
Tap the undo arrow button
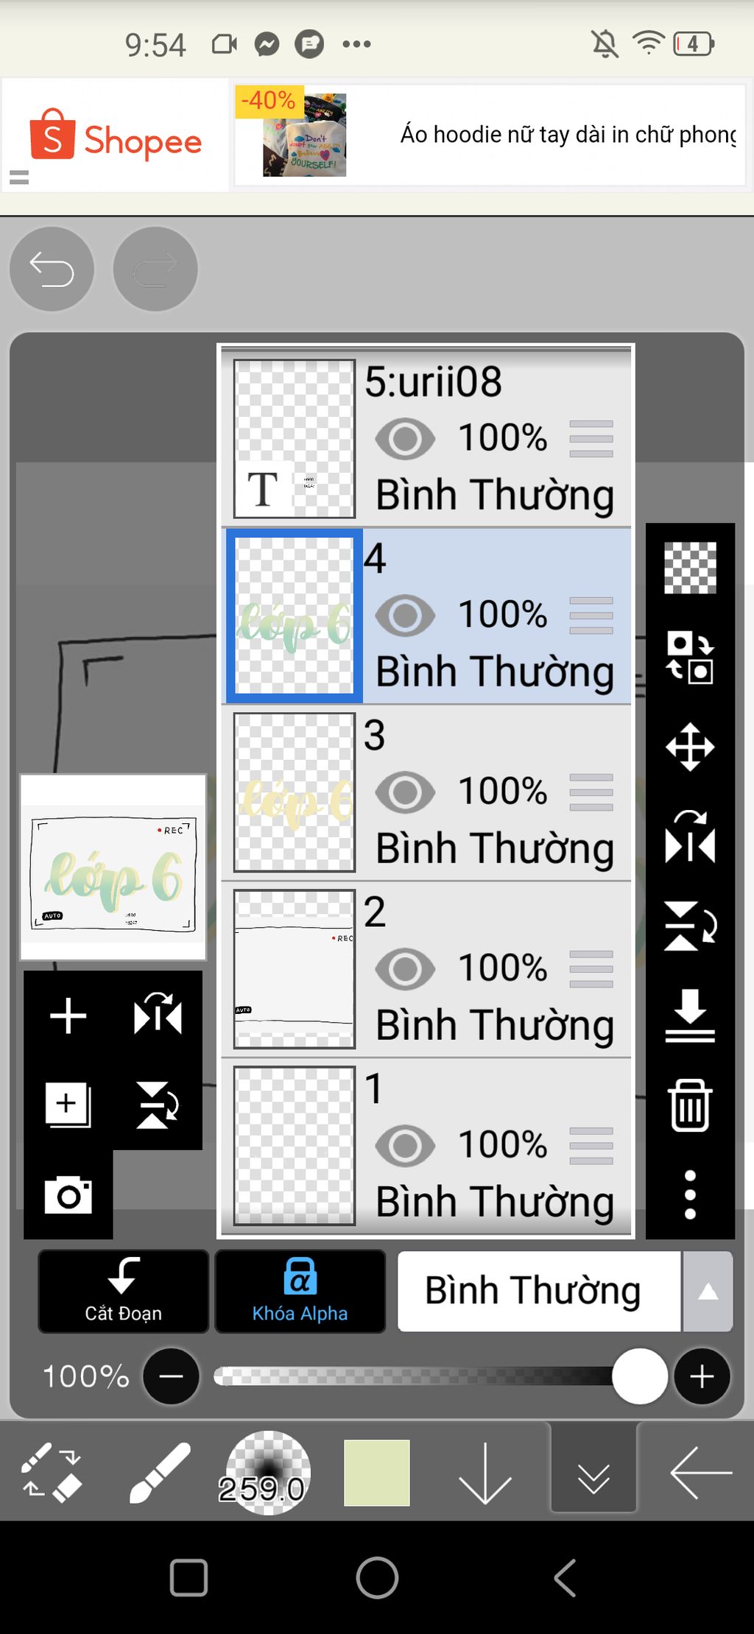[52, 270]
